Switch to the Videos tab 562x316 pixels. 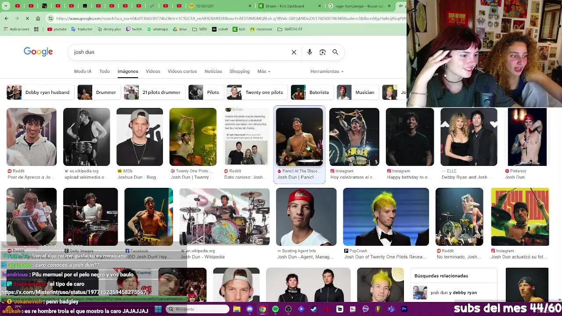pyautogui.click(x=153, y=72)
